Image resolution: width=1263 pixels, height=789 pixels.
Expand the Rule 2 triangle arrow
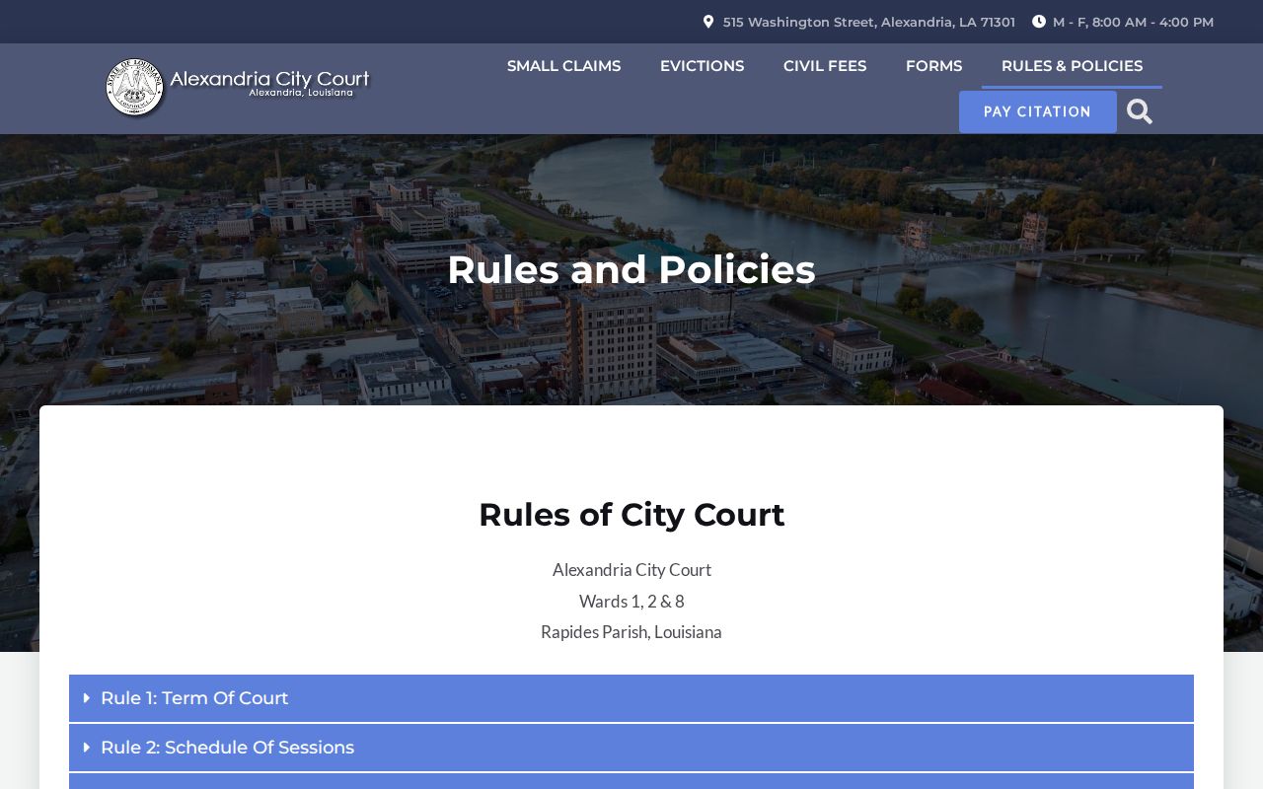pos(87,748)
